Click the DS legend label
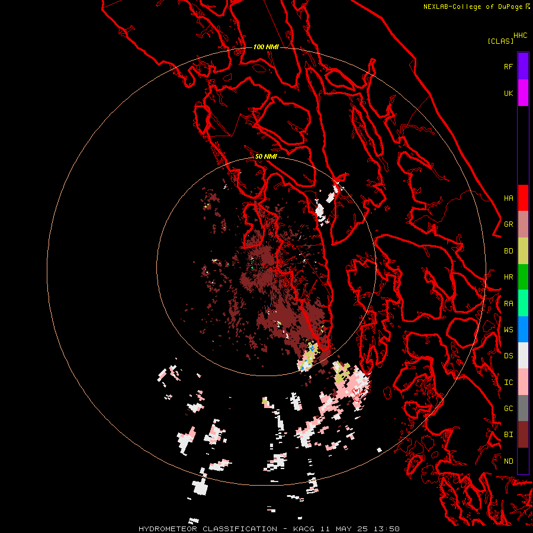 tap(508, 355)
